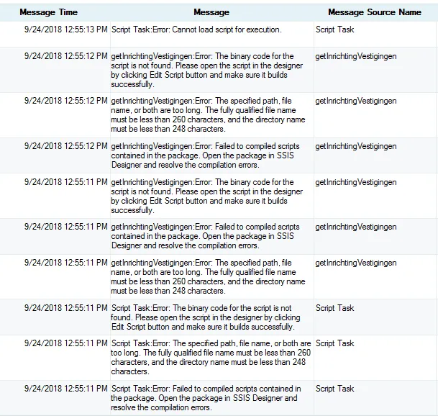Select the 12:55:13 PM timestamp cell
The width and height of the screenshot is (438, 416).
pos(66,30)
